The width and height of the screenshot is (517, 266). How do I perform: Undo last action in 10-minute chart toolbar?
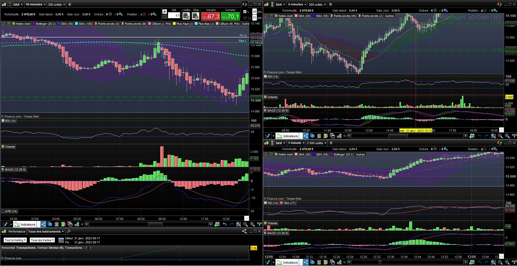224,224
